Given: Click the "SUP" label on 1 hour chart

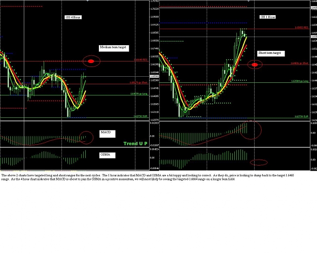Looking at the screenshot, I should click(301, 117).
